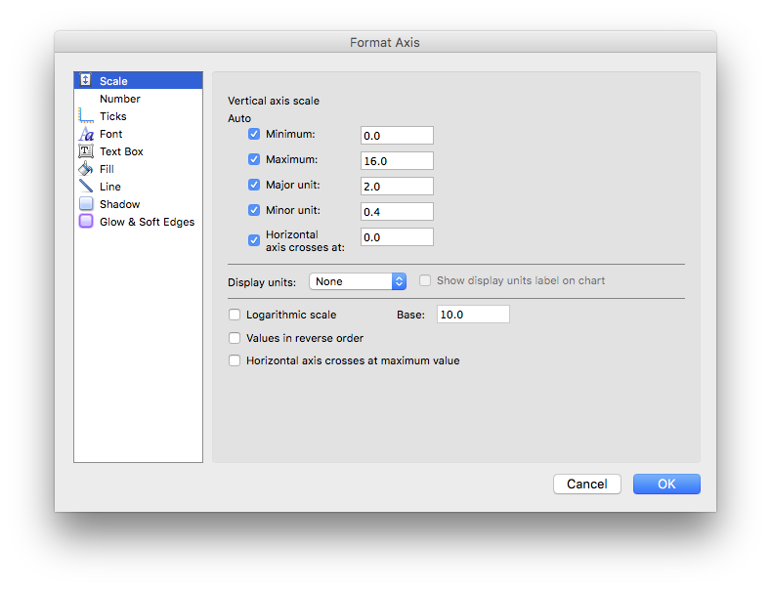Select the Number category

pyautogui.click(x=120, y=99)
